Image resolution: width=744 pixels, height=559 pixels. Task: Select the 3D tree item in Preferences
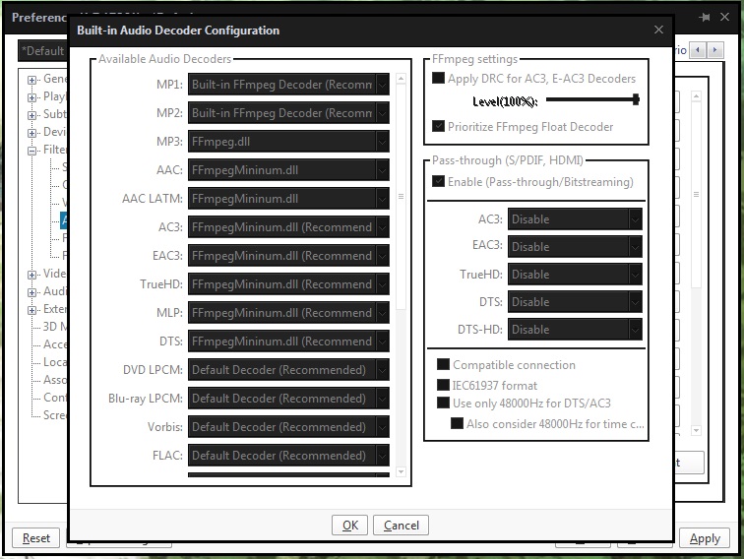point(55,327)
